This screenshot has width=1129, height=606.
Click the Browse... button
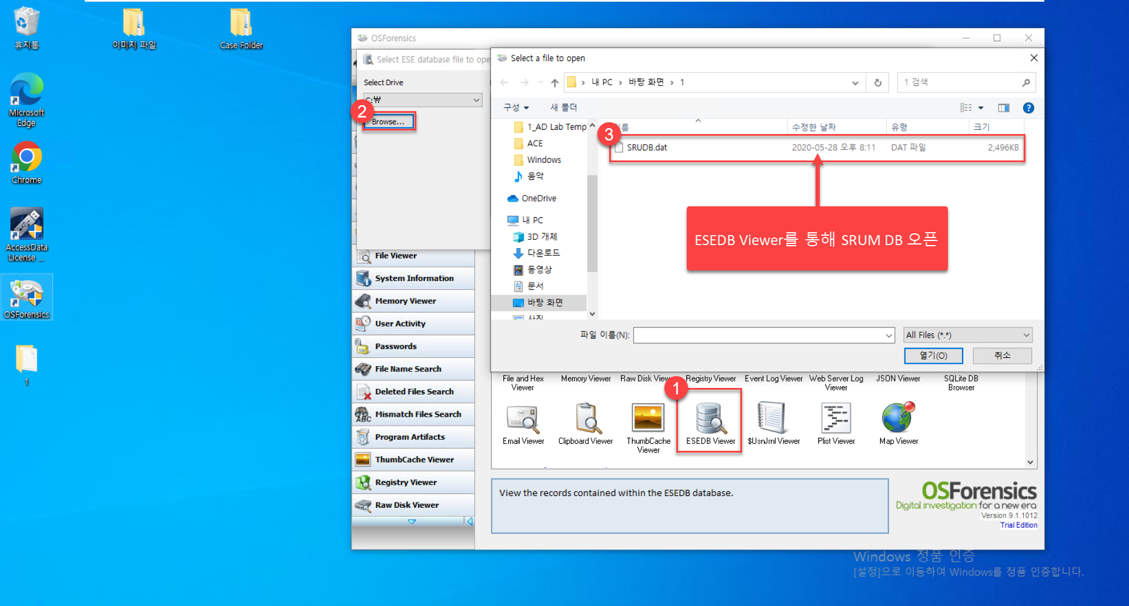388,122
